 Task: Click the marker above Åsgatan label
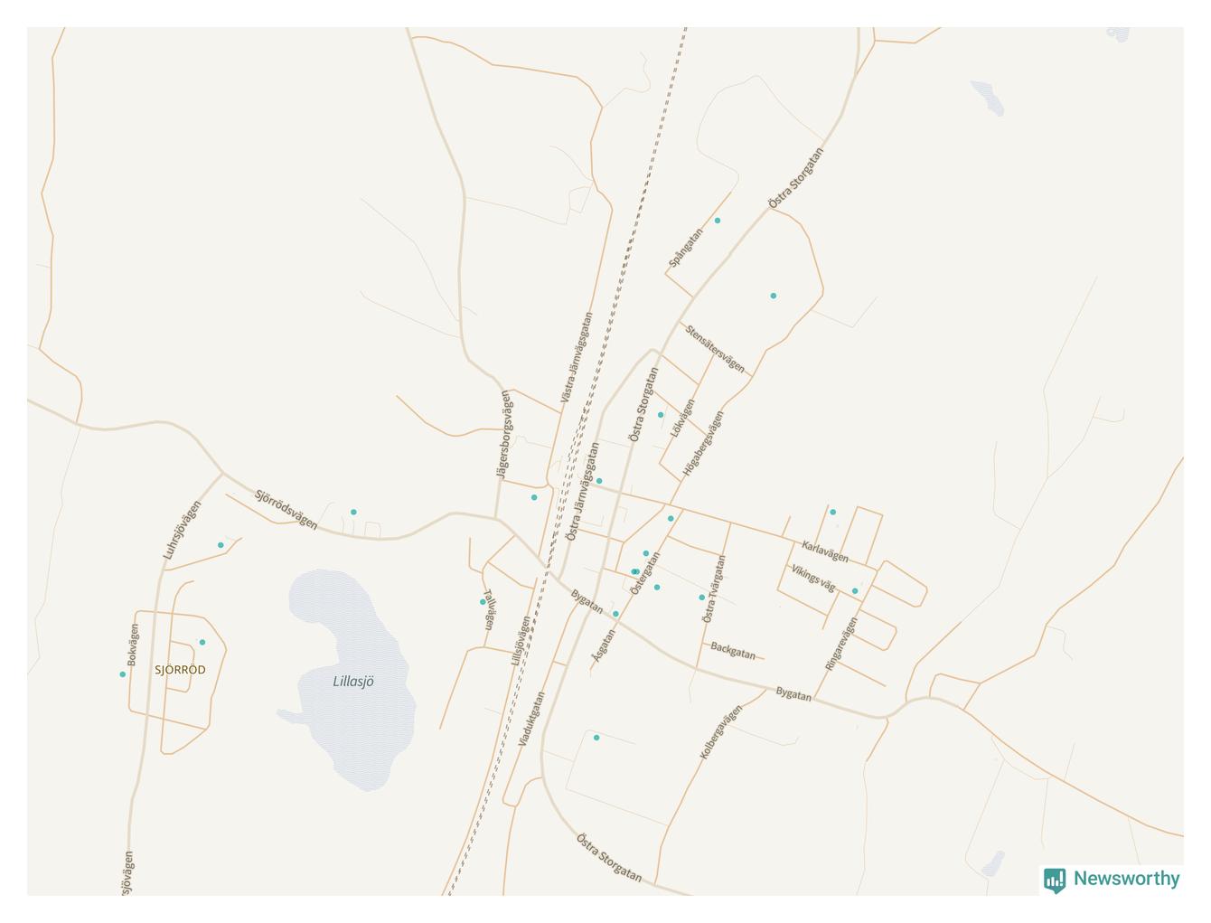[616, 614]
